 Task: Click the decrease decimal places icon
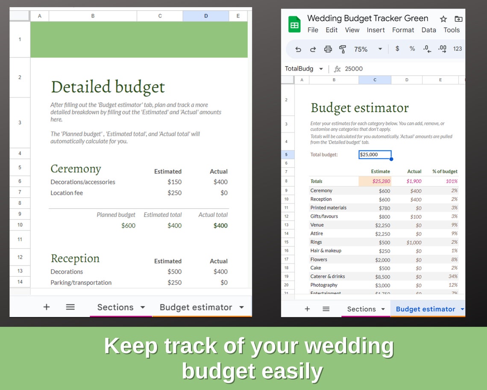(x=427, y=49)
